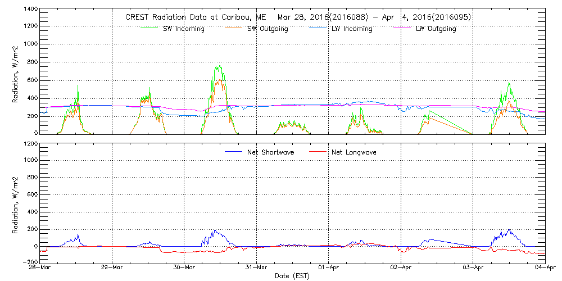Click the SW Outgoing legend label
This screenshot has height=281, width=562.
click(268, 29)
